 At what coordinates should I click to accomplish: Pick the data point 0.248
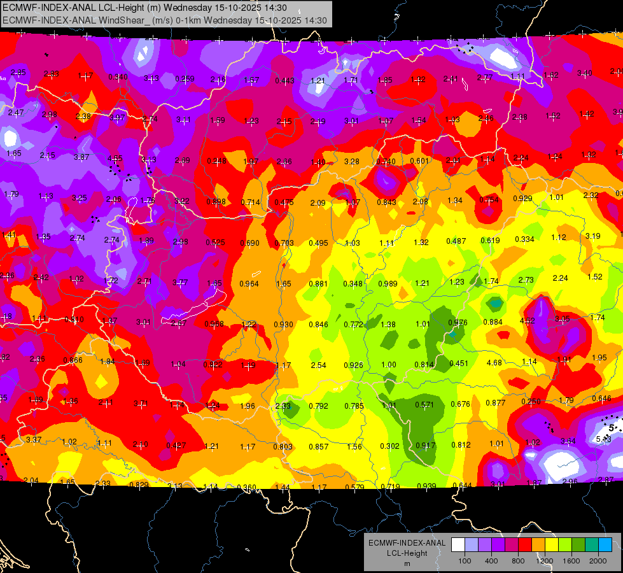click(x=216, y=161)
